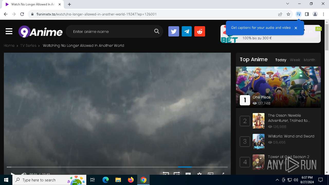
Task: Open File Explorer from taskbar
Action: coord(118,180)
